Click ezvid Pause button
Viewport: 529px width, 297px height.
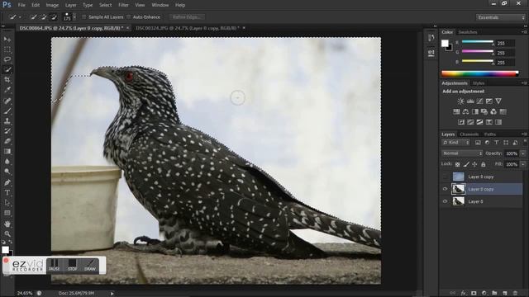tap(54, 265)
